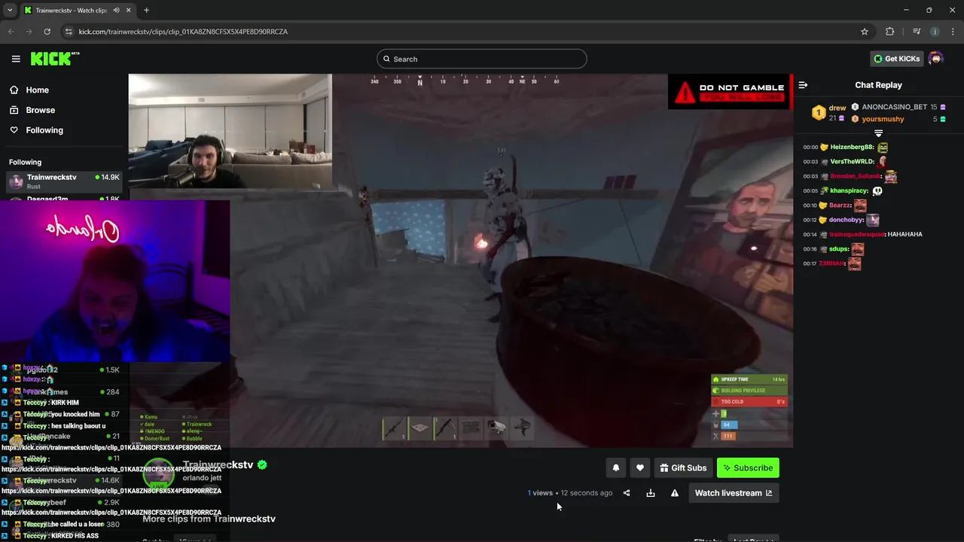Click khanspiracy username in chat replay
The width and height of the screenshot is (964, 542).
click(x=849, y=190)
